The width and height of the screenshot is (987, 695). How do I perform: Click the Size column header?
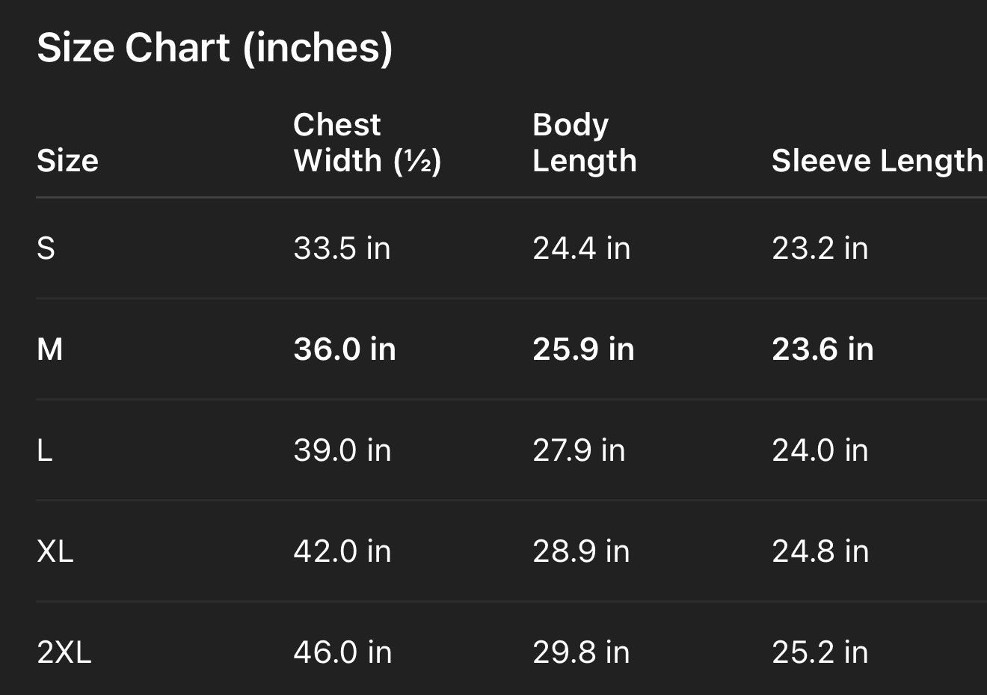[67, 161]
